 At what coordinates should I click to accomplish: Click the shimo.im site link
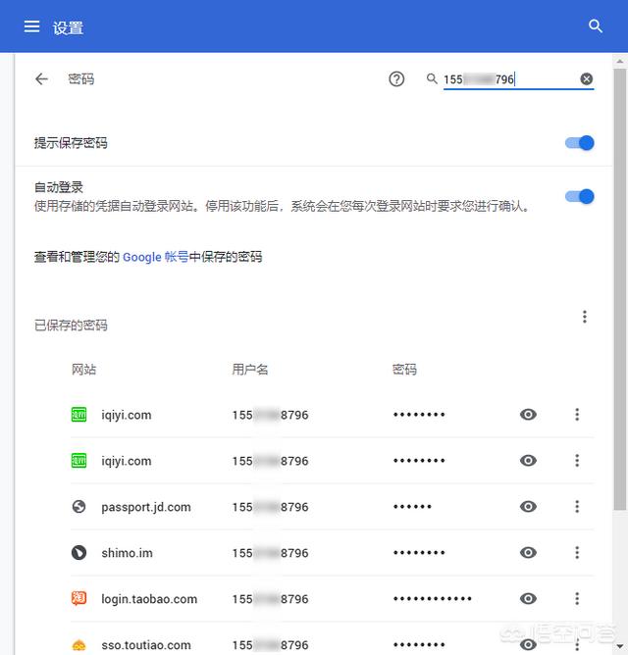click(x=127, y=553)
